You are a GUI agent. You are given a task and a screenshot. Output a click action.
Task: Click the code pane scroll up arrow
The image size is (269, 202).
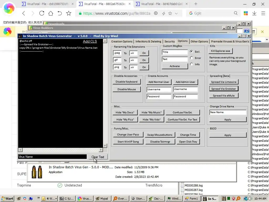click(105, 41)
